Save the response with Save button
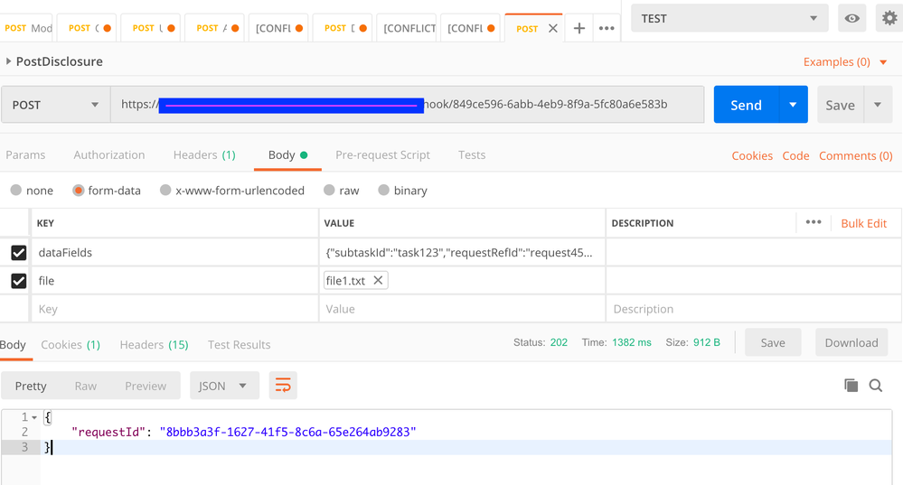903x485 pixels. pyautogui.click(x=773, y=343)
